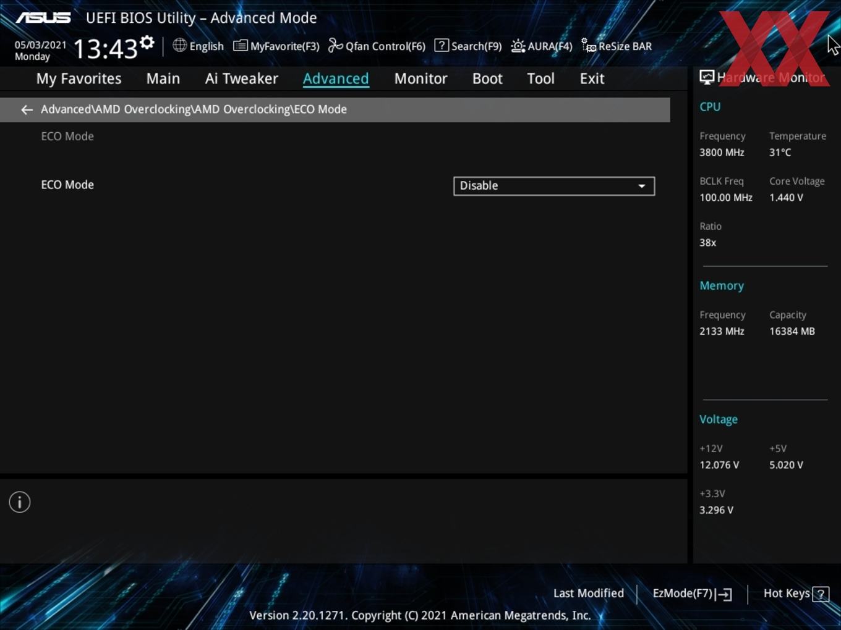The image size is (841, 630).
Task: Click the back arrow in the breadcrumb bar
Action: click(27, 110)
